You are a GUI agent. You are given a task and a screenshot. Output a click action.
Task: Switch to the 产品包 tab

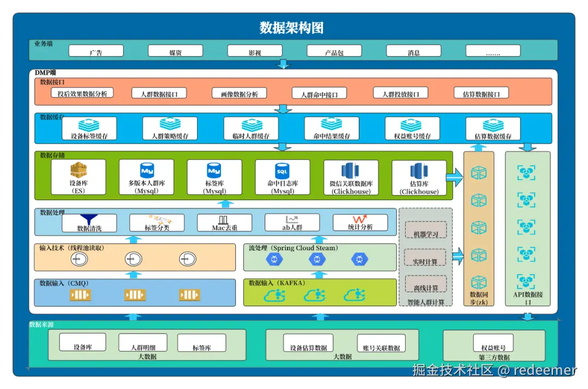pyautogui.click(x=335, y=51)
